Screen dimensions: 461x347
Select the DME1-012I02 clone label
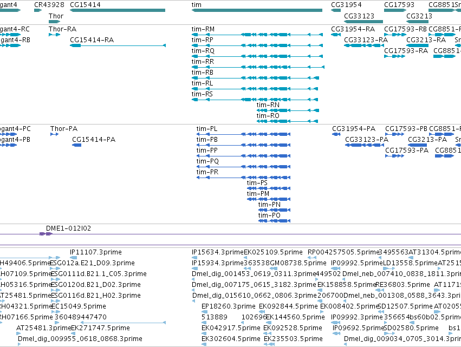[68, 228]
